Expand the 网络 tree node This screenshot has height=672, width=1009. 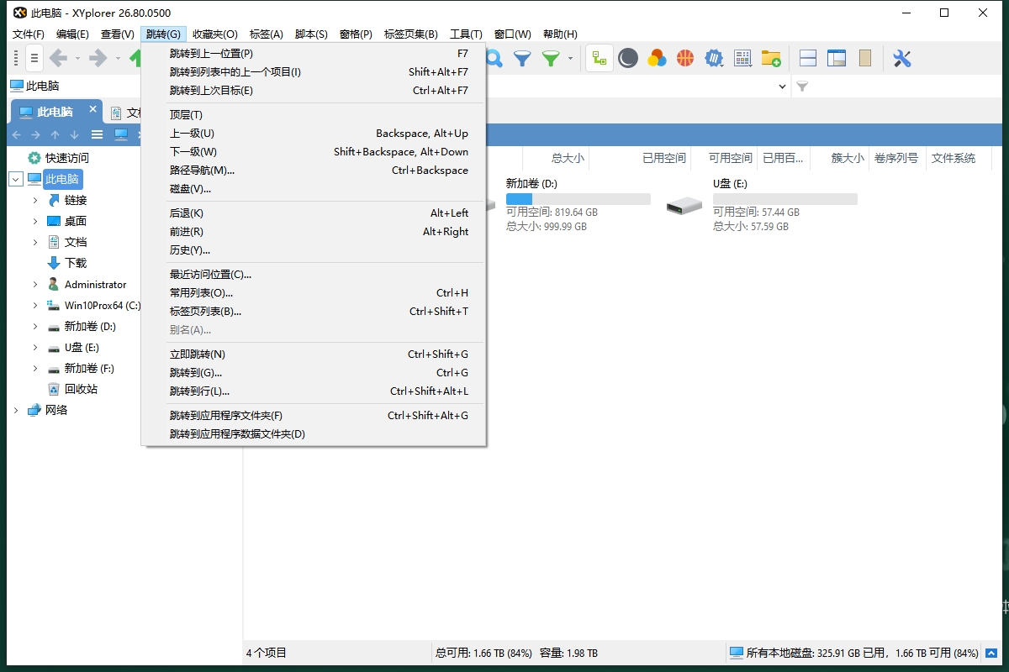(16, 410)
